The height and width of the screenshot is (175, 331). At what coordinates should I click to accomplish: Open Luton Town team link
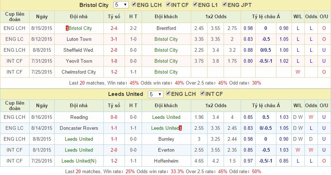(x=79, y=39)
